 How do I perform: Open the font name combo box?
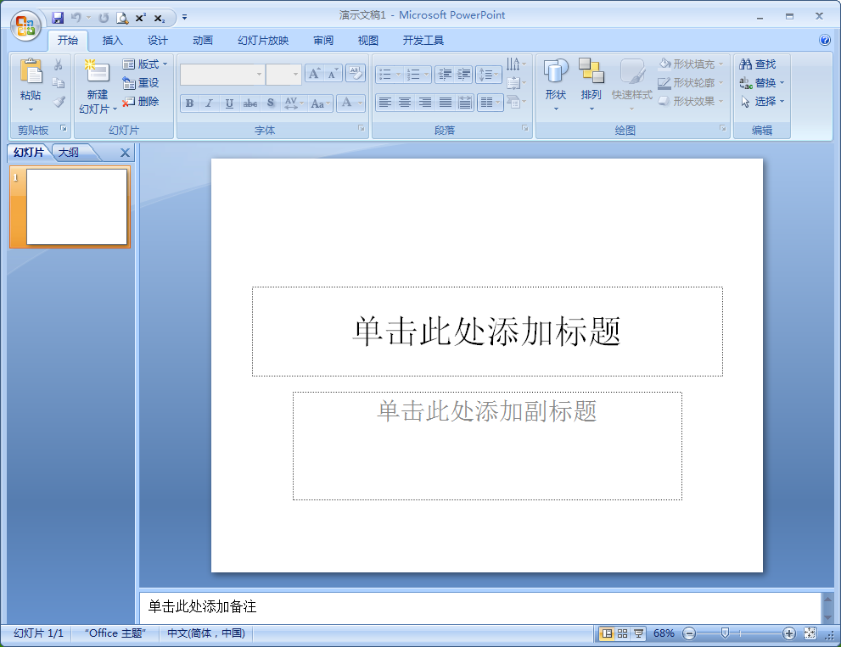click(221, 74)
